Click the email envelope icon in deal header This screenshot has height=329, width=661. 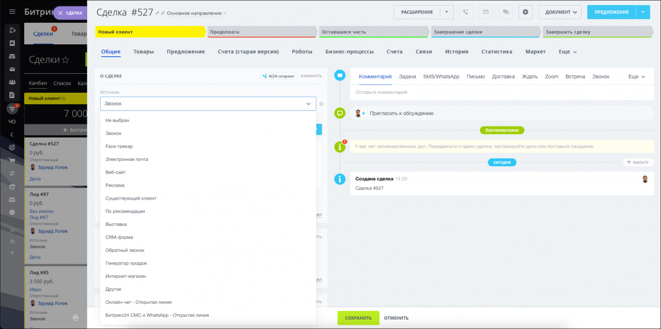(x=485, y=12)
